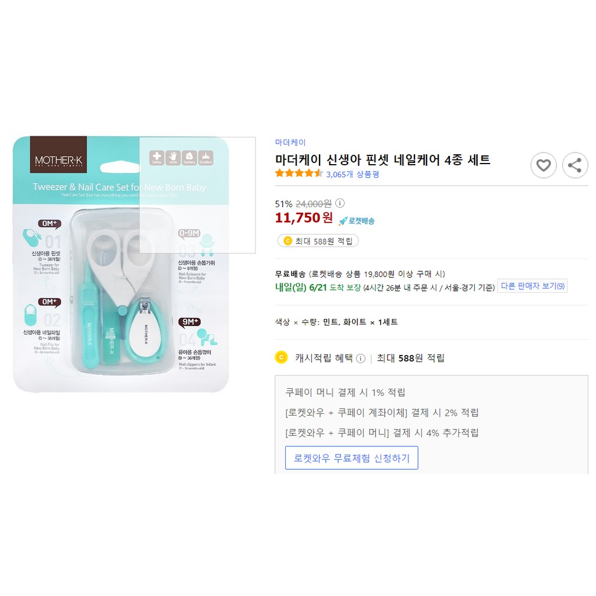Click the 내일(일) 6/21 도착 보장 delivery text
Viewport: 596px width, 596px height.
(318, 288)
